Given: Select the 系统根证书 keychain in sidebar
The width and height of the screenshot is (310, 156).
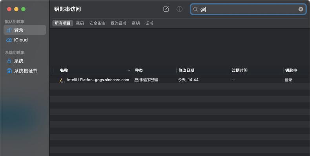Looking at the screenshot, I should pos(25,71).
